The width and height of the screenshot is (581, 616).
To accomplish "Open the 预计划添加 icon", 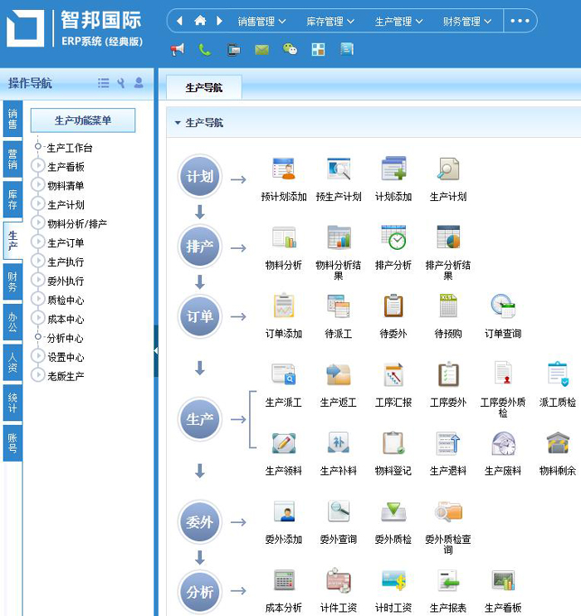I will tap(284, 169).
